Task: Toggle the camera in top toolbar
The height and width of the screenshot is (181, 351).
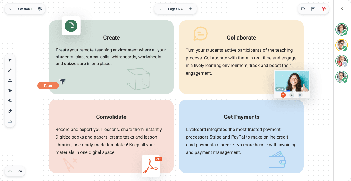Action: click(303, 9)
